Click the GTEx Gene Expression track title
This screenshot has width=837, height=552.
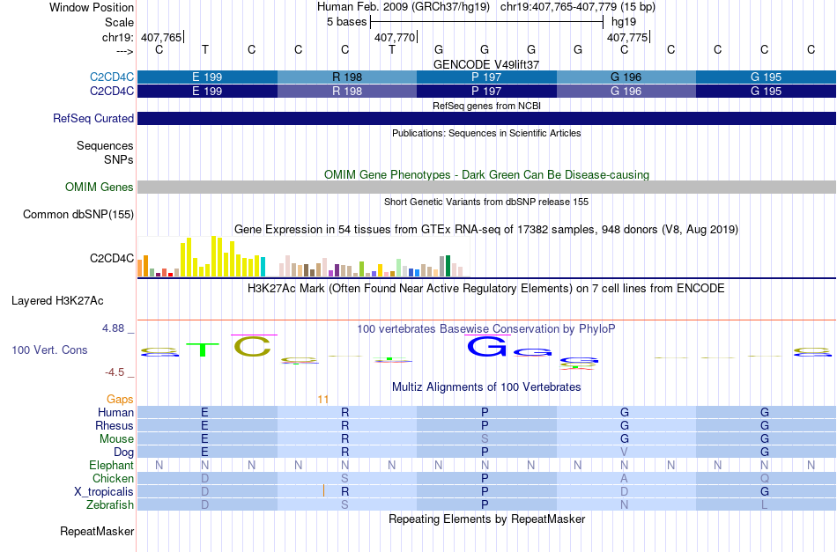coord(486,229)
